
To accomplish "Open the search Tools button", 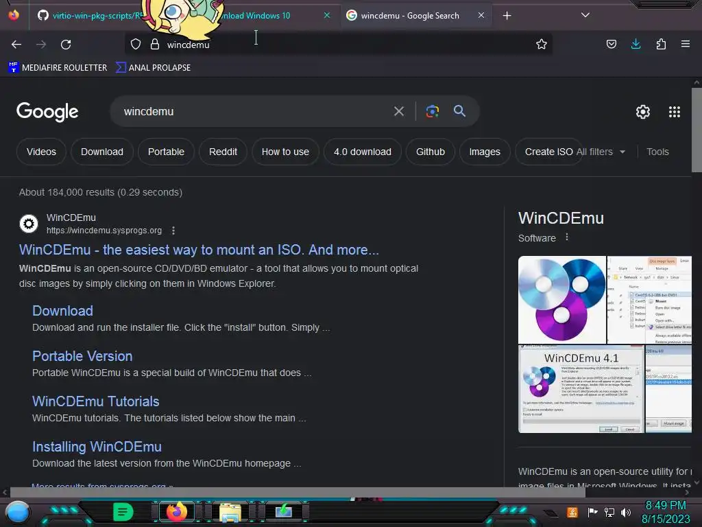I will point(657,152).
